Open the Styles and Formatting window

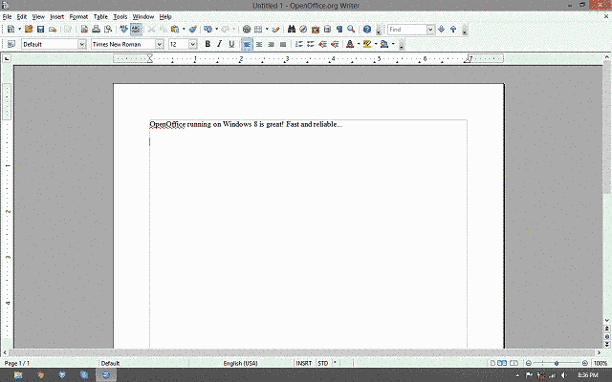coord(11,44)
